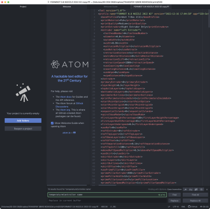Click the raftSeparationDistance 0.14 line

point(135,144)
